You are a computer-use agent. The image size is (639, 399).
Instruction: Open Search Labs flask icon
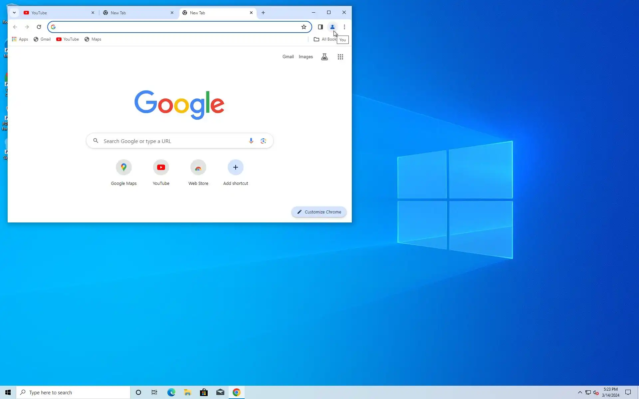click(324, 57)
